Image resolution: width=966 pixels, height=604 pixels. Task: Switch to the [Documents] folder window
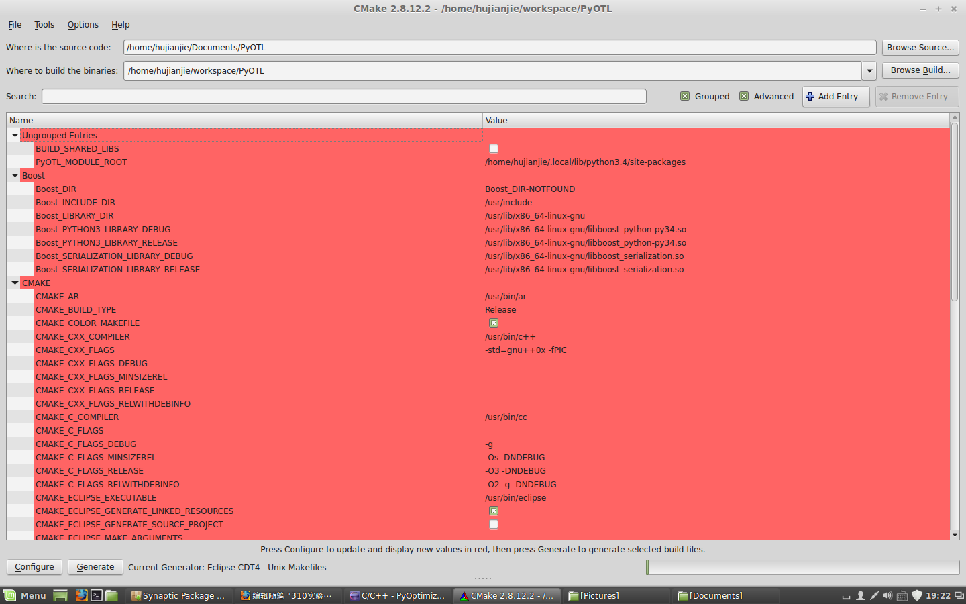click(x=726, y=595)
